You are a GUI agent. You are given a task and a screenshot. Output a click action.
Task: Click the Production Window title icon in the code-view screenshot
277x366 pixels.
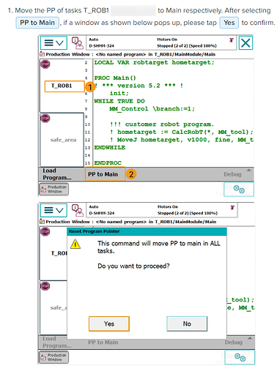42,53
